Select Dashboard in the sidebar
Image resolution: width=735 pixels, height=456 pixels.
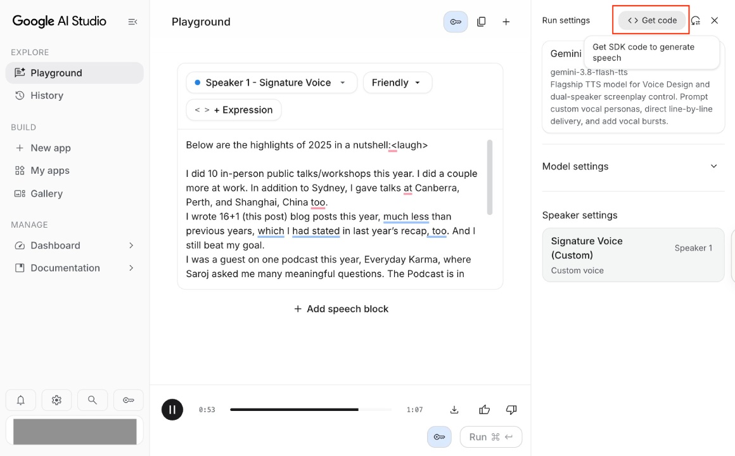[x=55, y=245]
